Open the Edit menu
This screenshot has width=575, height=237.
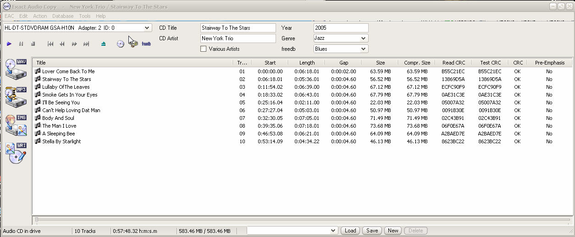click(x=23, y=16)
